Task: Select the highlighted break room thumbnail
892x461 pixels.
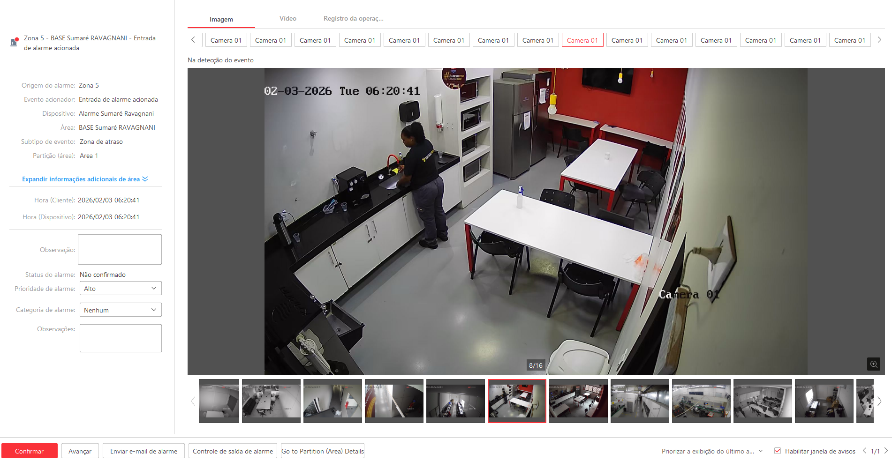Action: pos(517,401)
